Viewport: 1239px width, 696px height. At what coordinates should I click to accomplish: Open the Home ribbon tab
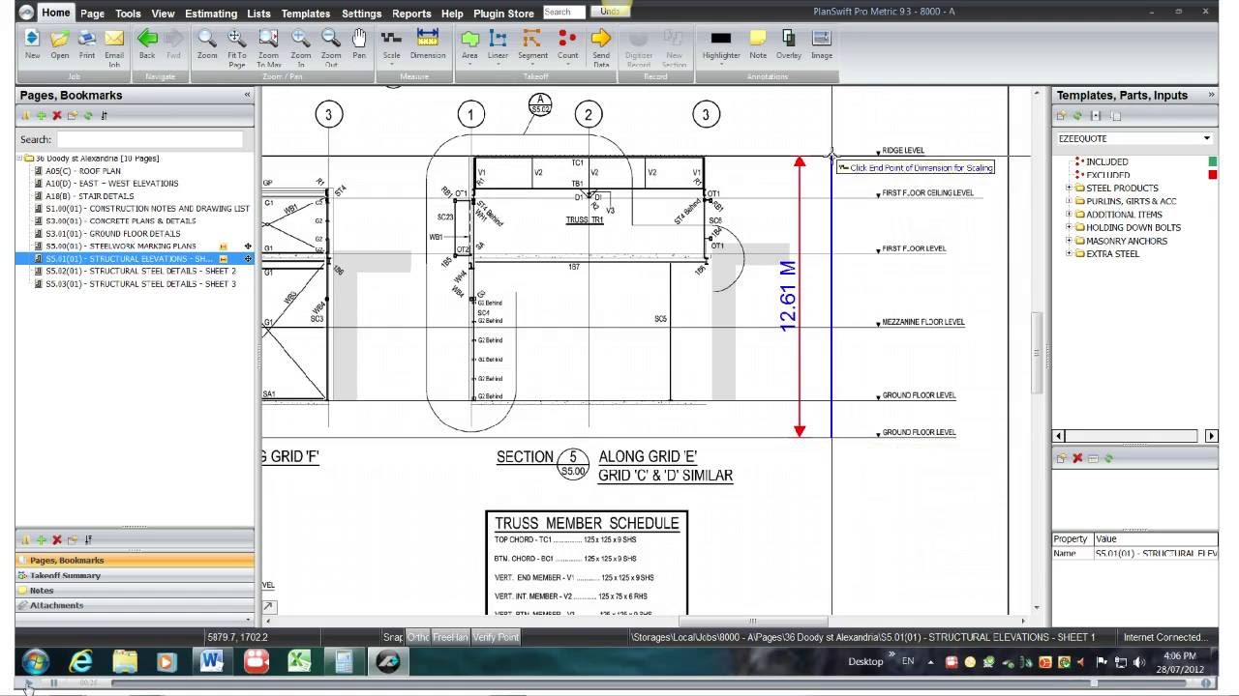click(56, 13)
